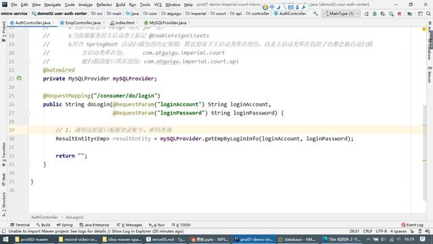Close the MySQLProvider.java tab

pyautogui.click(x=189, y=22)
